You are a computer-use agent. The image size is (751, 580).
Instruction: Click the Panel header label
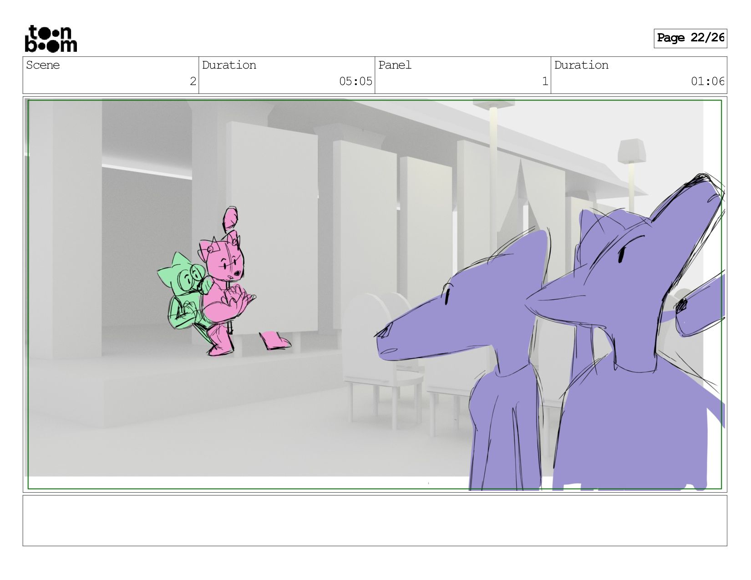[x=395, y=65]
